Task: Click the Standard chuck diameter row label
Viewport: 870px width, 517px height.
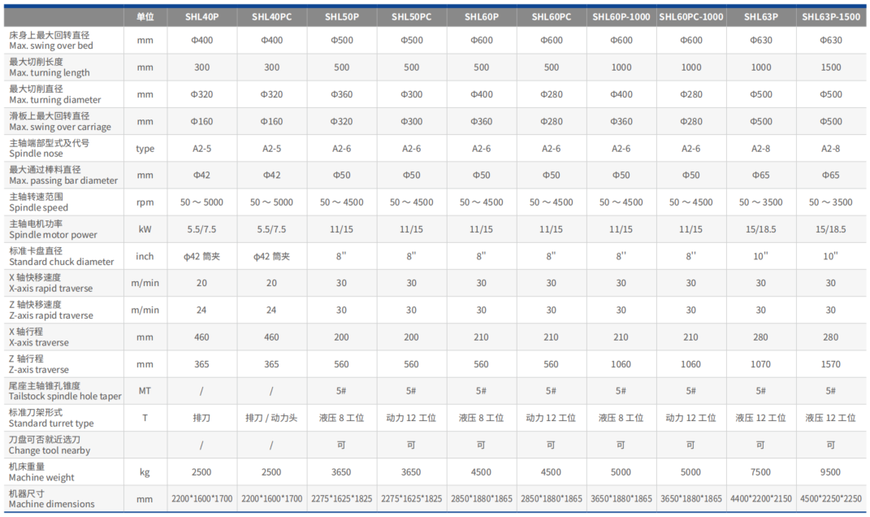Action: click(x=61, y=256)
